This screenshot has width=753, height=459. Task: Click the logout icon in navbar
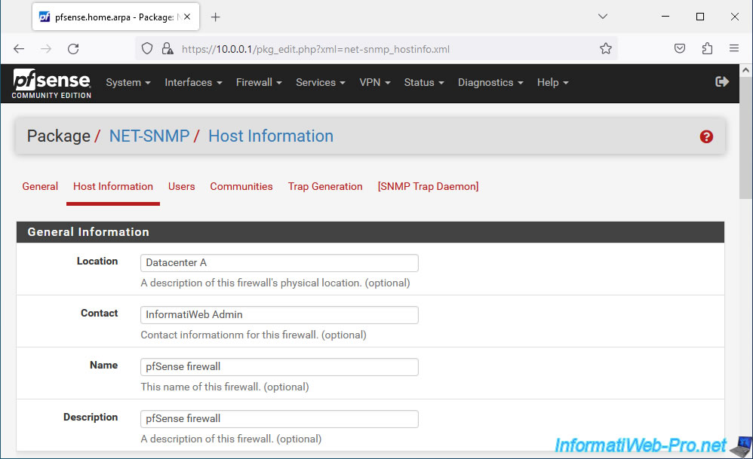point(722,82)
